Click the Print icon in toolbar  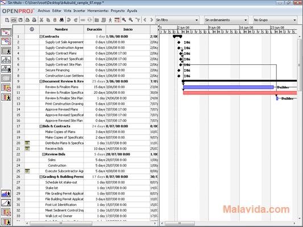point(28,20)
